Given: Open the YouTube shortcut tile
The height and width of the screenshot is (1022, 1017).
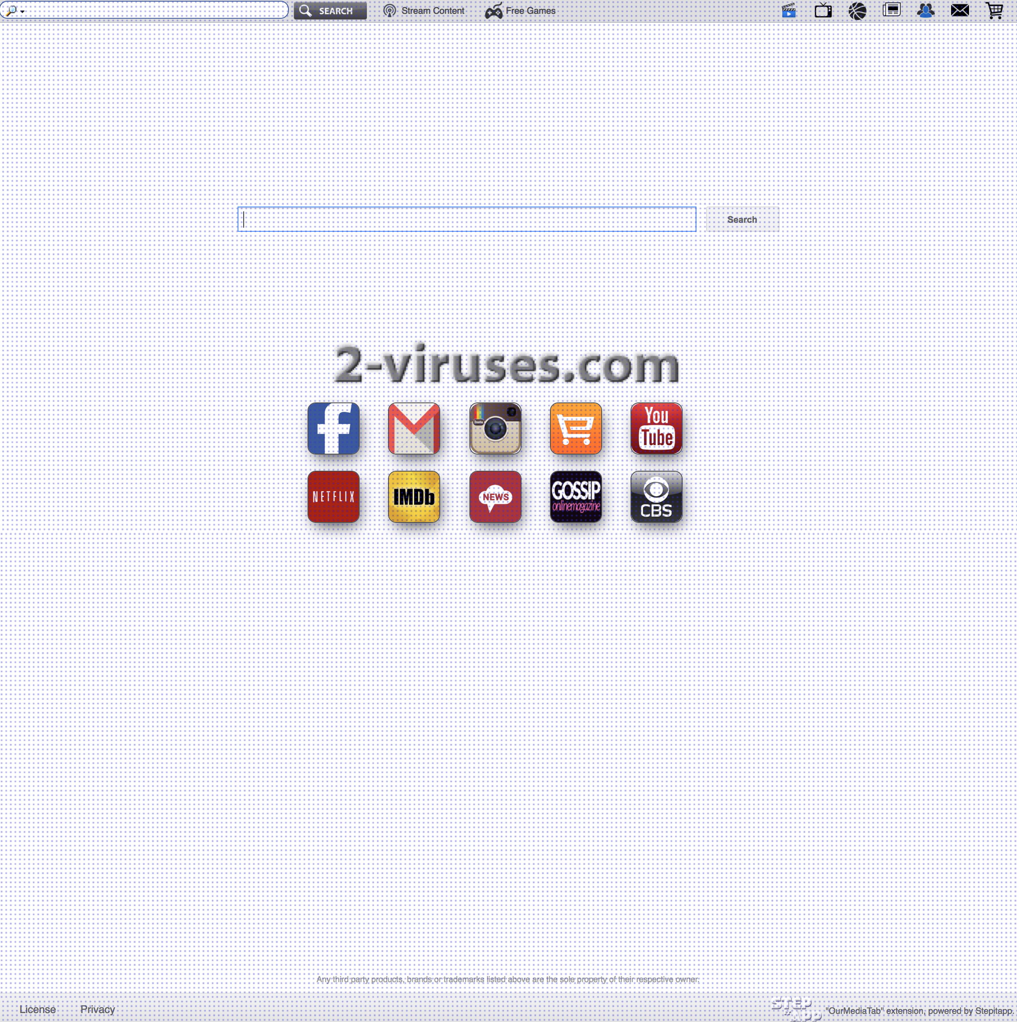Looking at the screenshot, I should (x=656, y=428).
